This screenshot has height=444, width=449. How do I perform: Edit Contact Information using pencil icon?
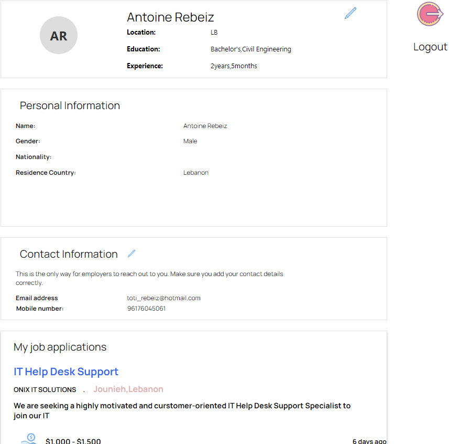point(132,253)
